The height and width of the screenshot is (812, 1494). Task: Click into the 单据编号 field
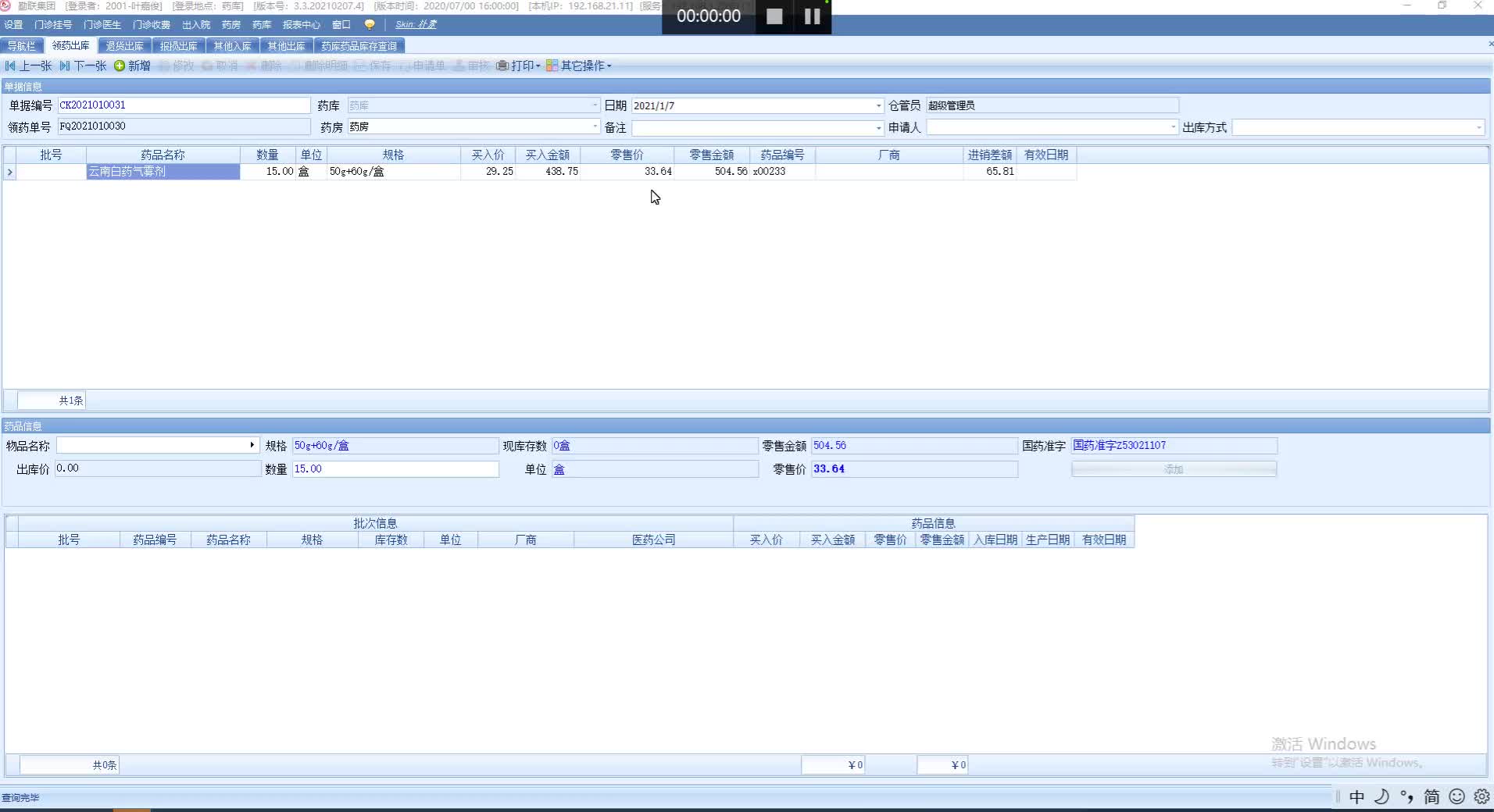pyautogui.click(x=184, y=105)
